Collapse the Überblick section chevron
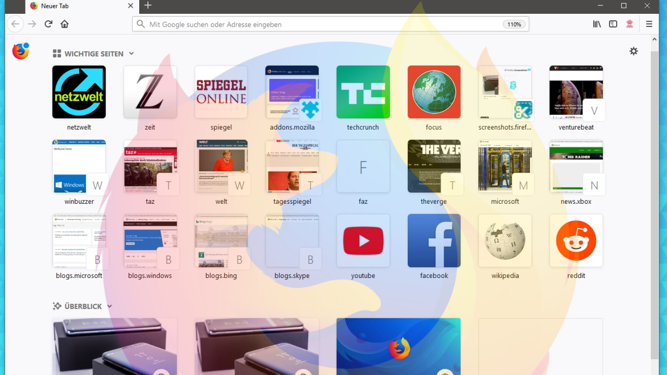 [x=110, y=306]
